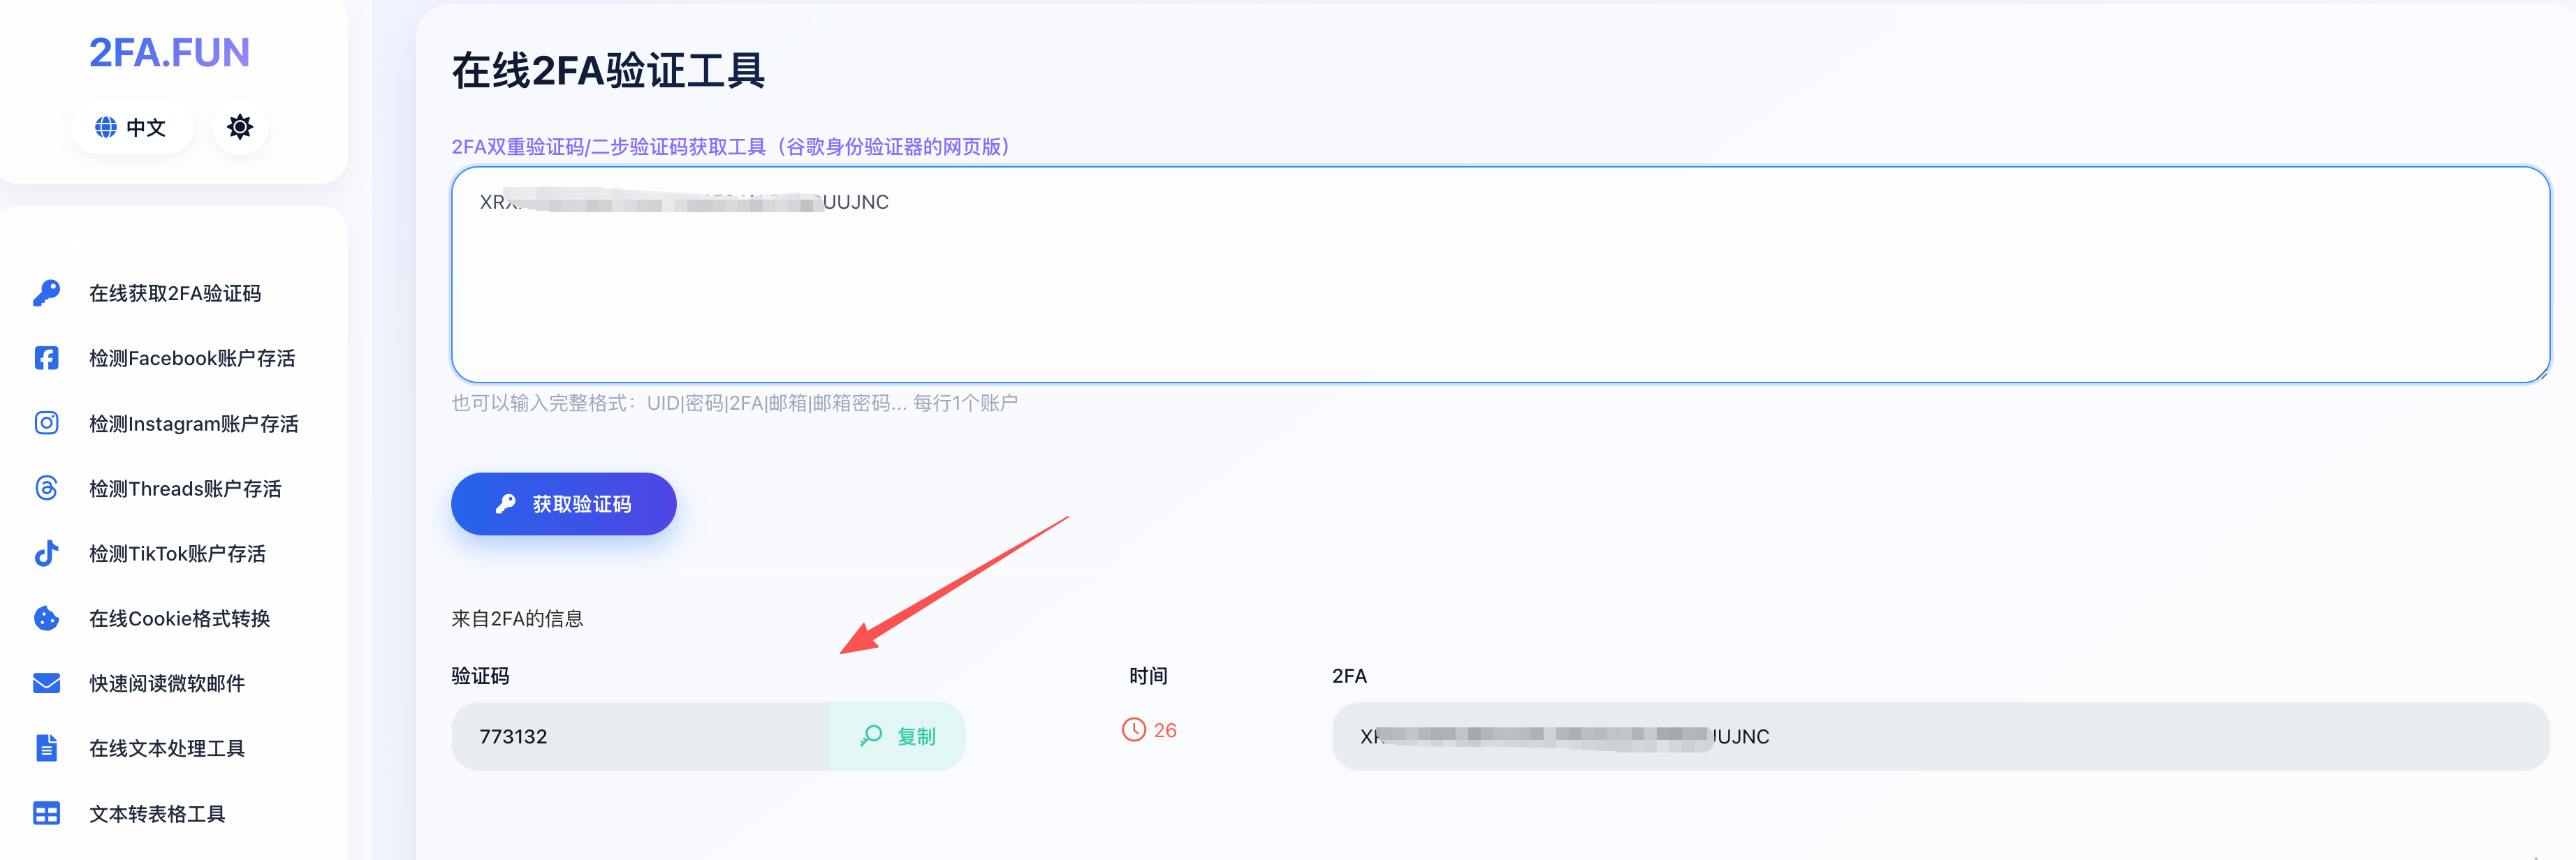Click the 时间 column label
The height and width of the screenshot is (860, 2576).
tap(1148, 676)
